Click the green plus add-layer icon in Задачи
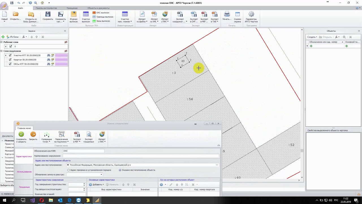The height and width of the screenshot is (204, 362). point(3,37)
